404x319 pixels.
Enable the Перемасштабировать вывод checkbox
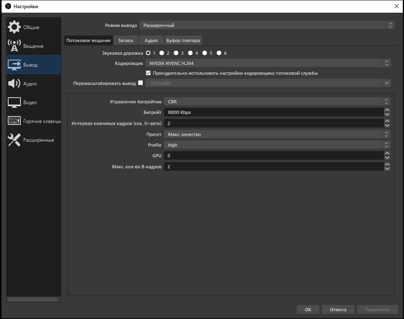(140, 83)
